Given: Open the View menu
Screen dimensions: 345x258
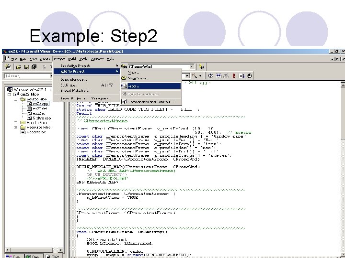Looking at the screenshot, I should [33, 59].
